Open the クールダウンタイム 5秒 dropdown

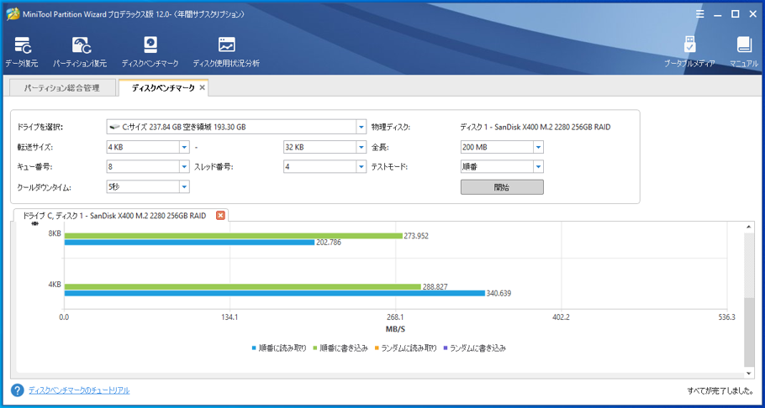[x=184, y=186]
